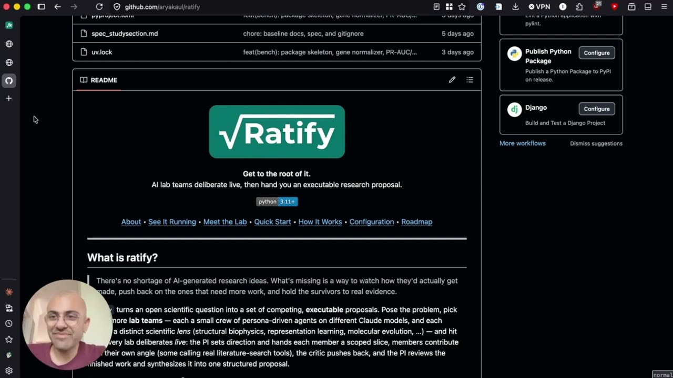Open the extension with the red 21 badge
This screenshot has height=378, width=673.
click(x=597, y=6)
